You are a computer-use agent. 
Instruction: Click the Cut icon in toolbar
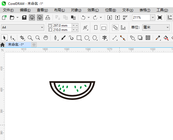[x=58, y=17]
